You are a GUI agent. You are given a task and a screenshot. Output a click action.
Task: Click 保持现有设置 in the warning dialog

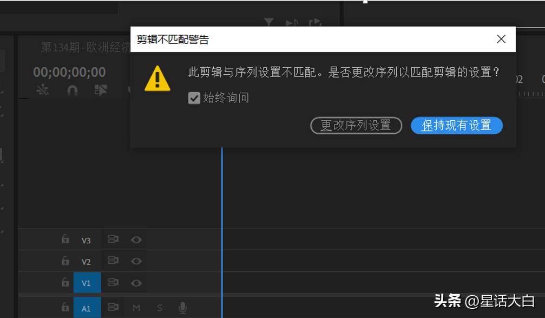tap(456, 125)
